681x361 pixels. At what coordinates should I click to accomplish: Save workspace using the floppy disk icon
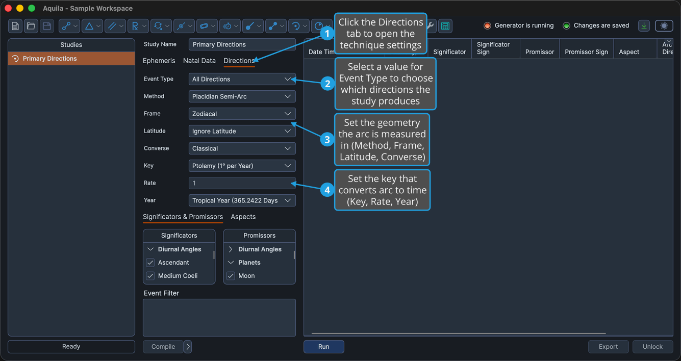coord(47,26)
